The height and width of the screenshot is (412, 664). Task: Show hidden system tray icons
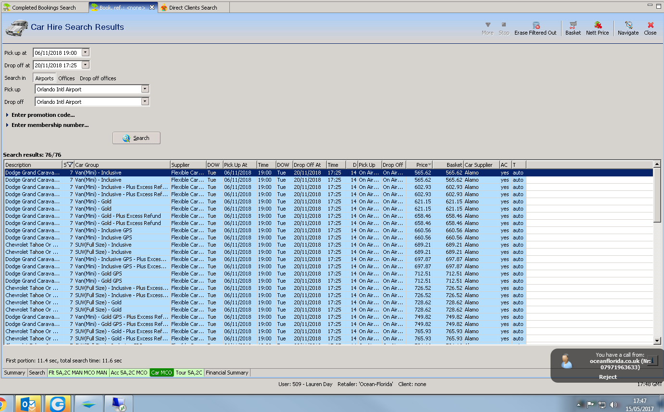coord(580,404)
